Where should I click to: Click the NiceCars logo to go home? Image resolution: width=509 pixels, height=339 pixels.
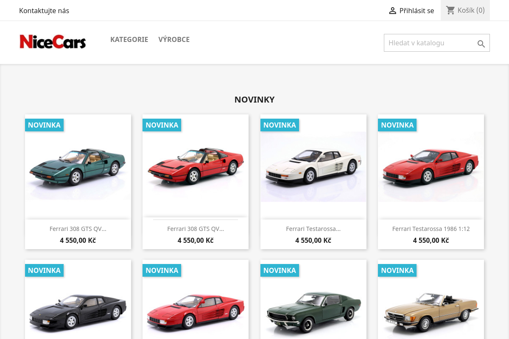coord(53,42)
